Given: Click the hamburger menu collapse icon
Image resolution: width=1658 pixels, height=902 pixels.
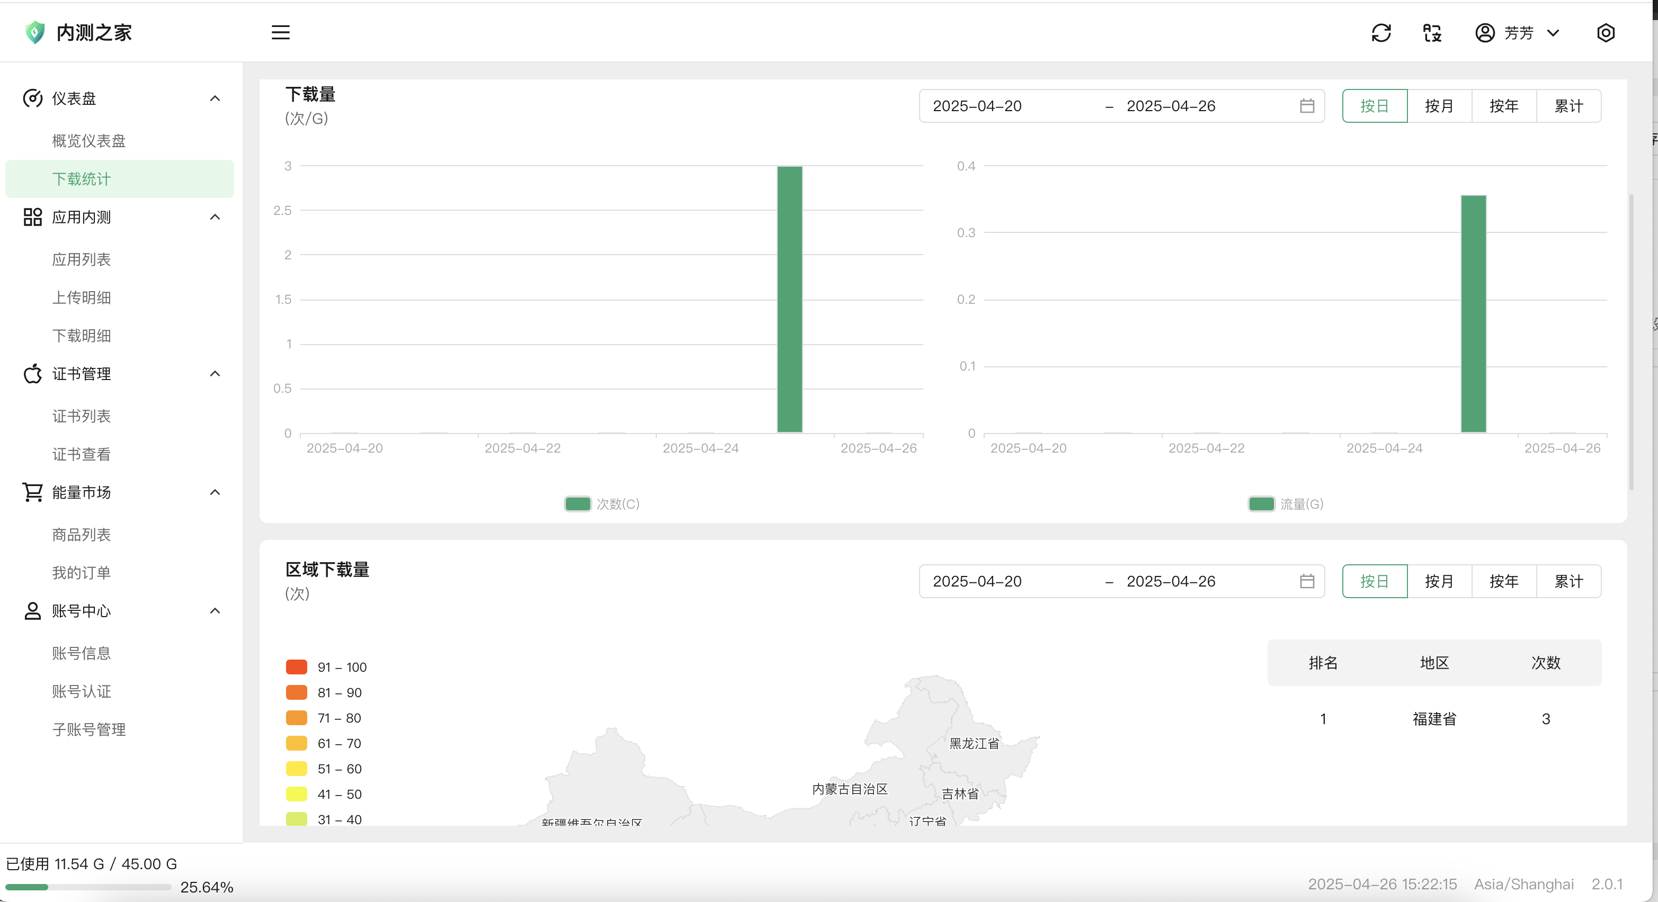Looking at the screenshot, I should point(281,32).
